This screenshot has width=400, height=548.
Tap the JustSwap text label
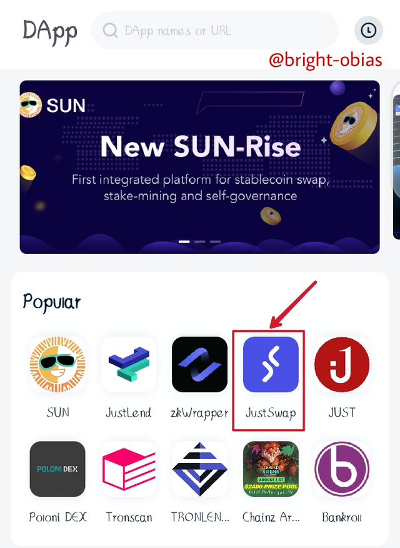coord(271,413)
